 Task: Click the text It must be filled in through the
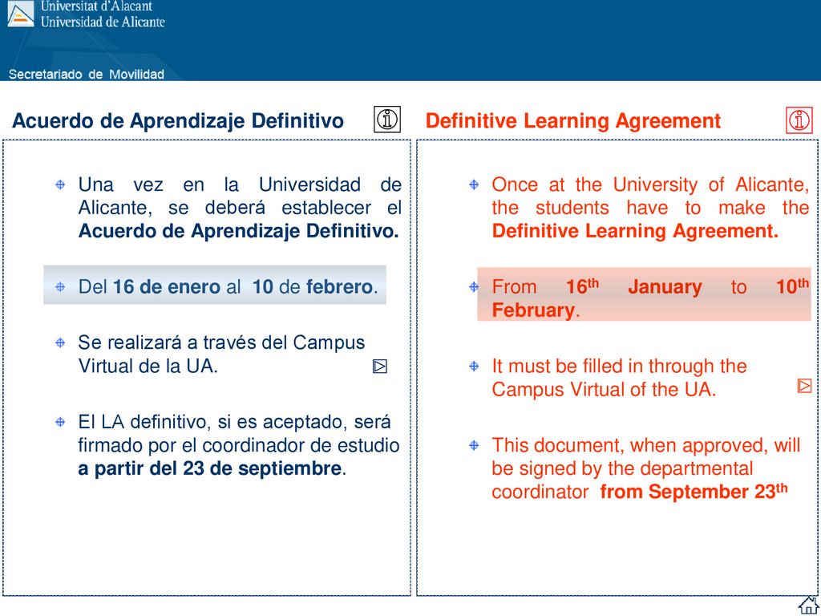(x=619, y=366)
